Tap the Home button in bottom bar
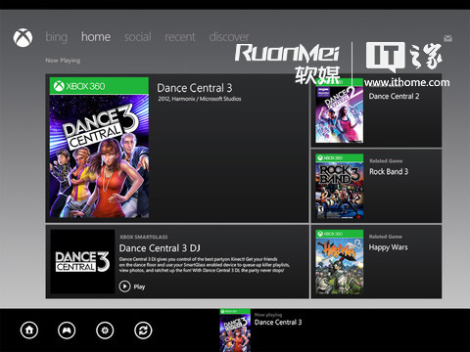The image size is (470, 352). [29, 330]
